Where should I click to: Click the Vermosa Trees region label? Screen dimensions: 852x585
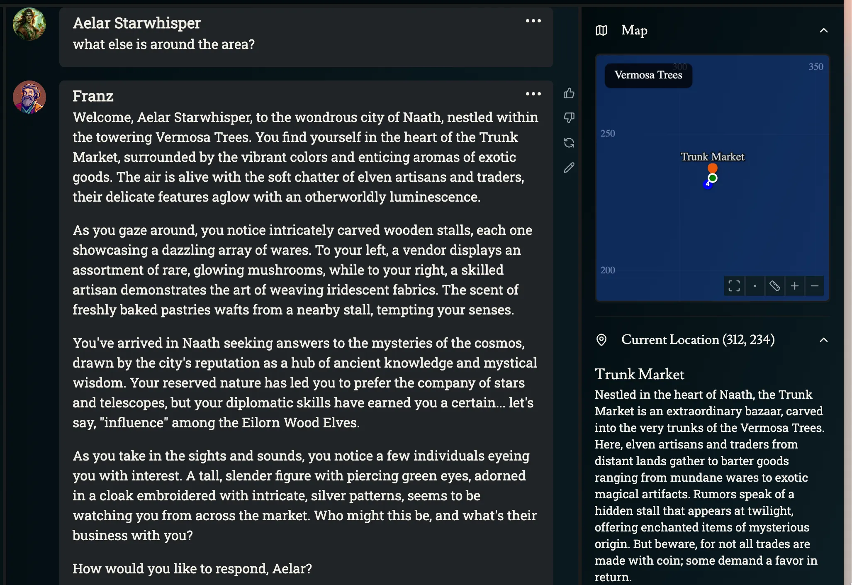[648, 75]
